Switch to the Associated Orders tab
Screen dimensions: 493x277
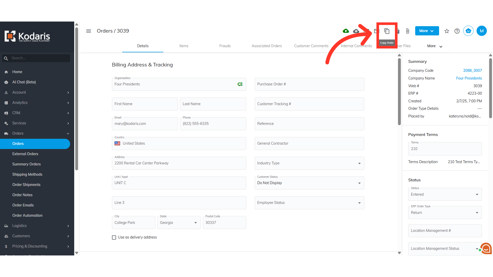coord(267,46)
